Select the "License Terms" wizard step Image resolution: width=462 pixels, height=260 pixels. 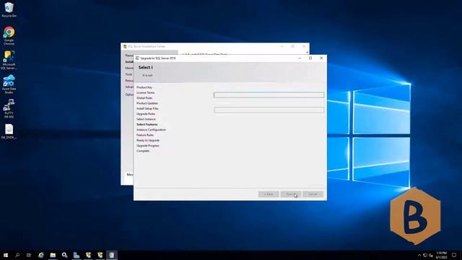click(x=146, y=92)
